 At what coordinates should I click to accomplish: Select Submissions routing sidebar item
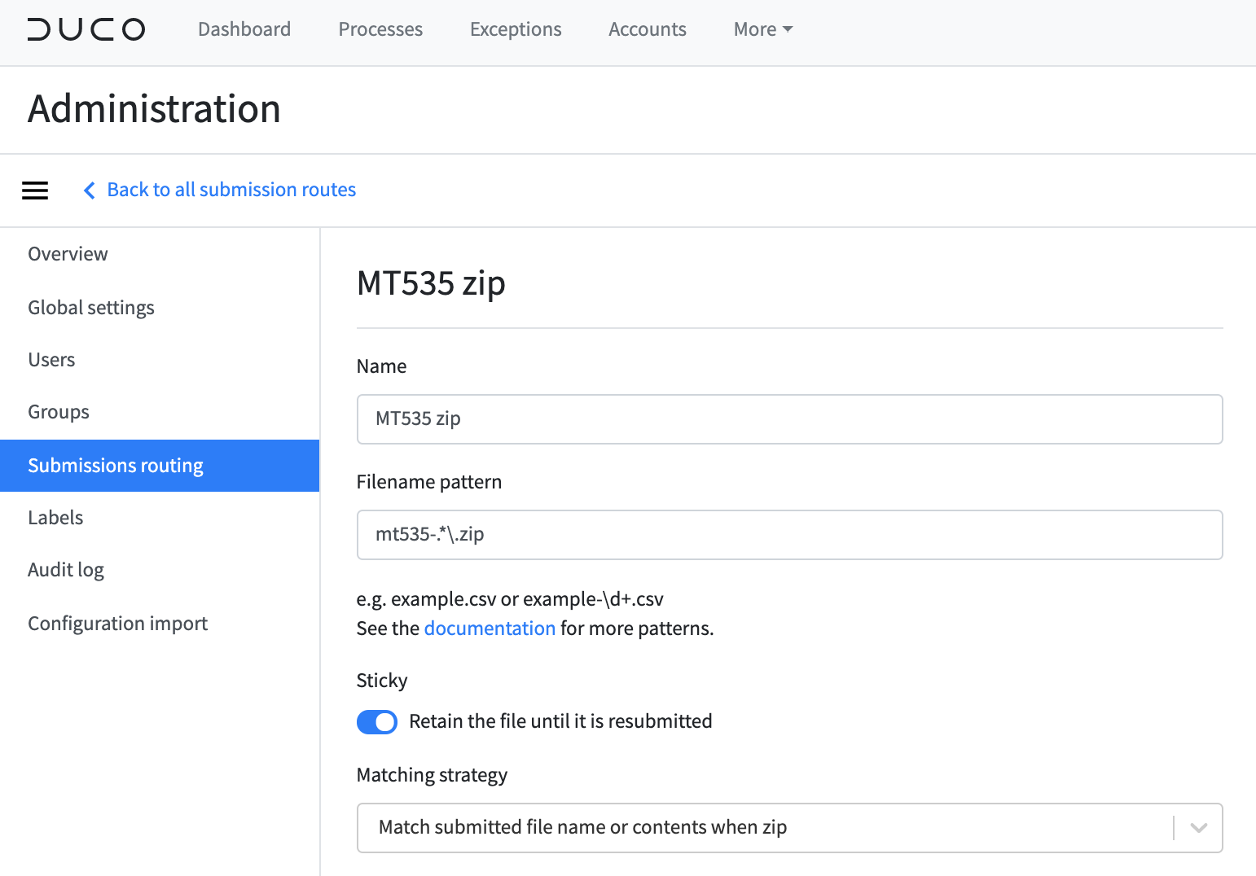pyautogui.click(x=160, y=466)
